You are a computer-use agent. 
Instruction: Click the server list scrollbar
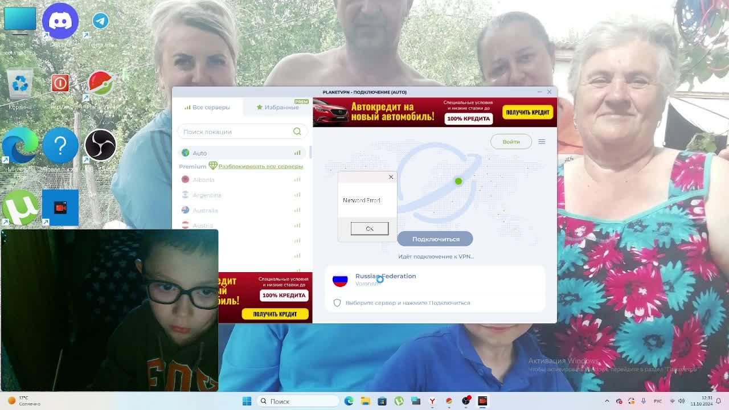pyautogui.click(x=310, y=152)
